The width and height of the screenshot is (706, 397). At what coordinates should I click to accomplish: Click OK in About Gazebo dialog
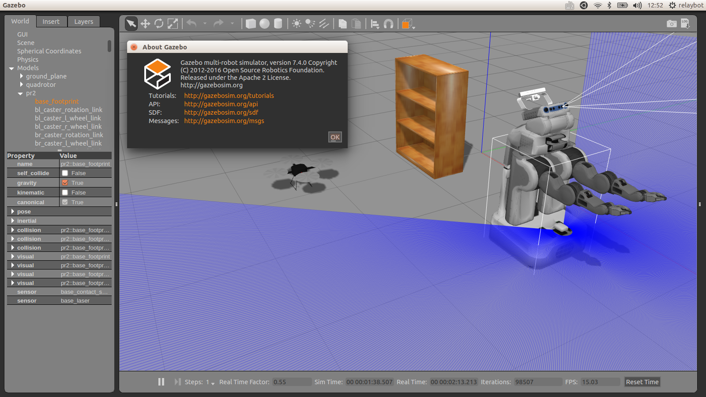pos(335,137)
